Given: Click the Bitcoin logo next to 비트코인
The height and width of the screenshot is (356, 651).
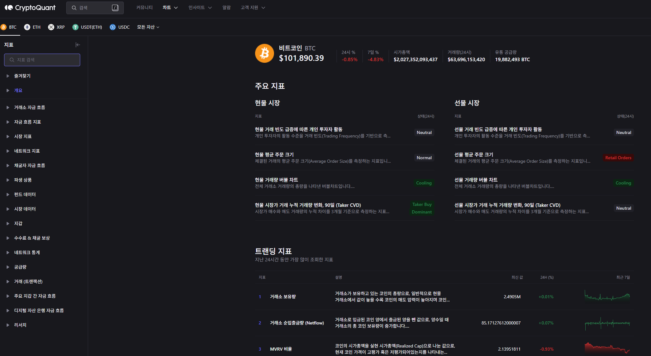Looking at the screenshot, I should pos(264,53).
